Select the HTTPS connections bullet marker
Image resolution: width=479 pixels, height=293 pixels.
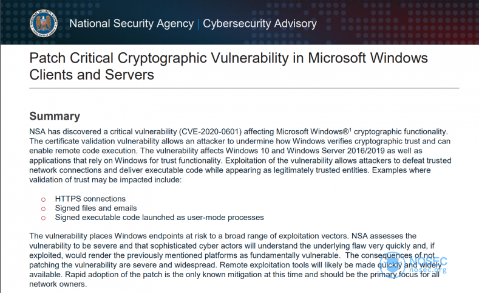point(43,199)
